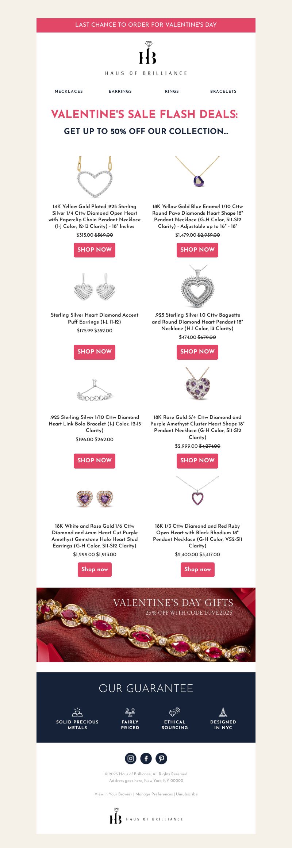Viewport: 292px width, 848px height.
Task: Click the Haus of Brilliance header logo
Action: [146, 58]
